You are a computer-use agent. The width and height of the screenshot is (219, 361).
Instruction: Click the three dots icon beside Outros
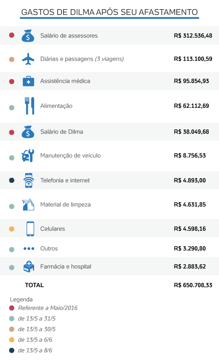click(28, 249)
